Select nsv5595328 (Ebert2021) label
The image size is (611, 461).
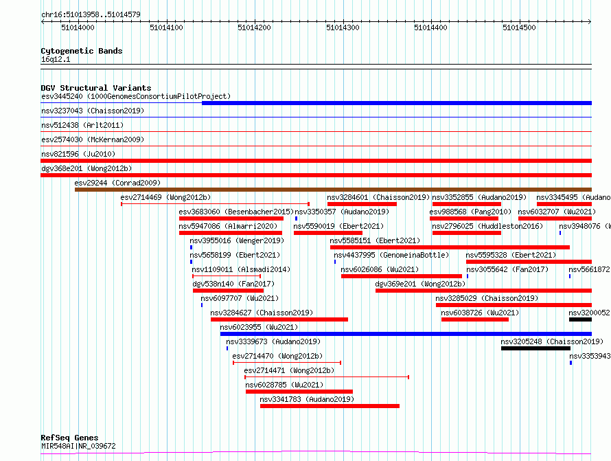point(511,255)
